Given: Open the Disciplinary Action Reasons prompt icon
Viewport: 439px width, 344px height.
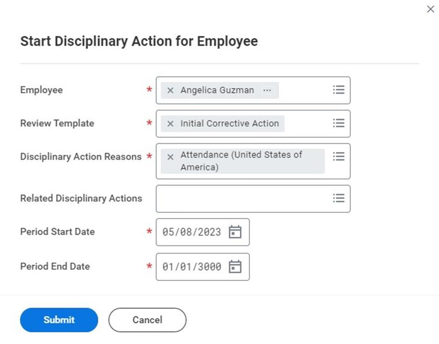Looking at the screenshot, I should click(x=339, y=157).
